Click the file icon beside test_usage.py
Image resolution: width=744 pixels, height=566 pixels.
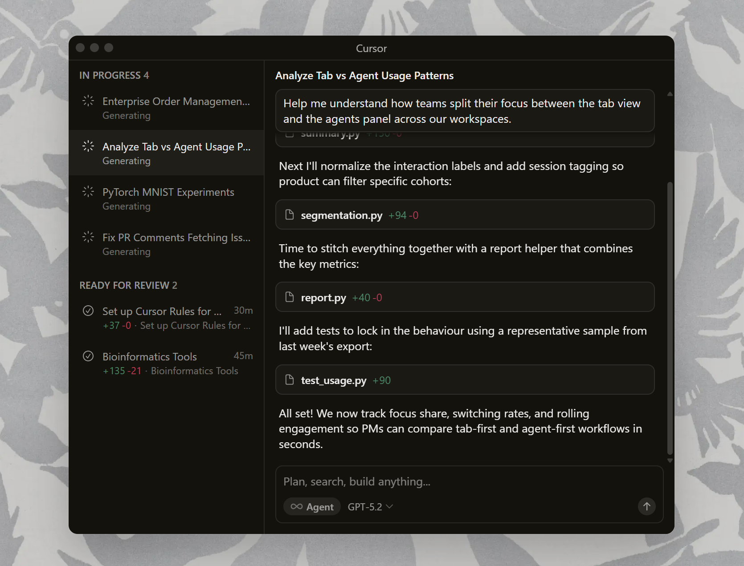(290, 380)
